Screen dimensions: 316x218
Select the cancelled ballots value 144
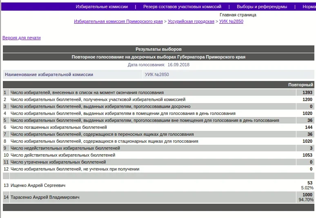tap(308, 127)
